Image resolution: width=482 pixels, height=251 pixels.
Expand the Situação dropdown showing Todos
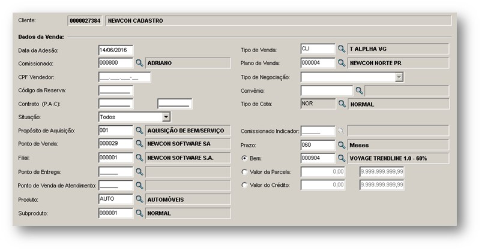click(x=166, y=117)
